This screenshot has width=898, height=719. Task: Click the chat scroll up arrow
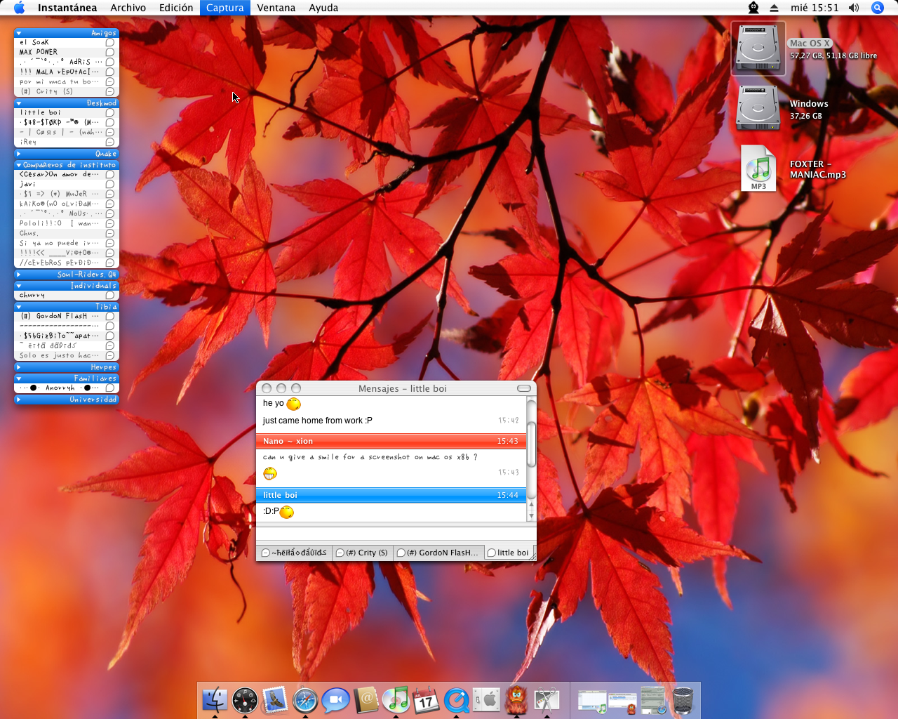point(531,505)
